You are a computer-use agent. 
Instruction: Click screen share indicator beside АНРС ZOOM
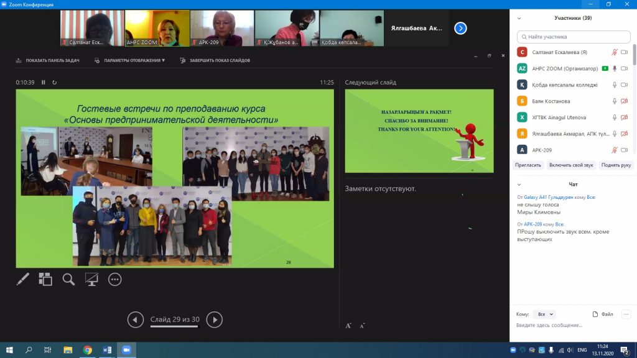[x=605, y=68]
